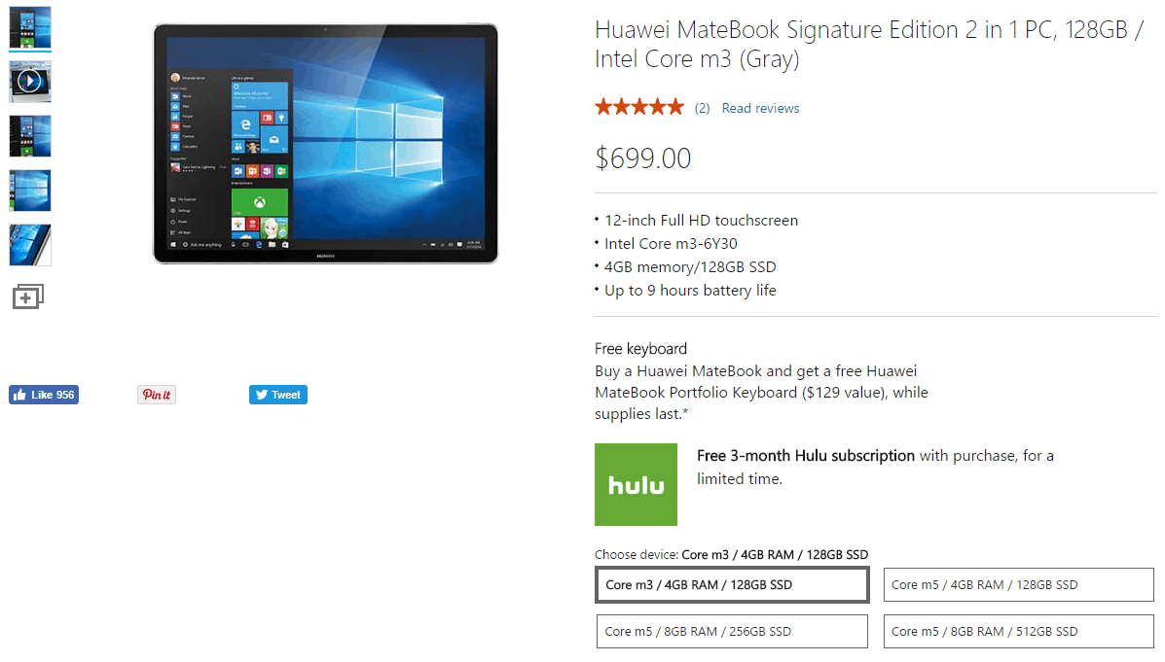Screen dimensions: 1165x662
Task: Play the product video thumbnail
Action: click(x=30, y=81)
